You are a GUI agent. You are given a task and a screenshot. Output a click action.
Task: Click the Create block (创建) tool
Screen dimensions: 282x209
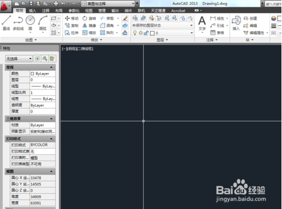(x=250, y=18)
